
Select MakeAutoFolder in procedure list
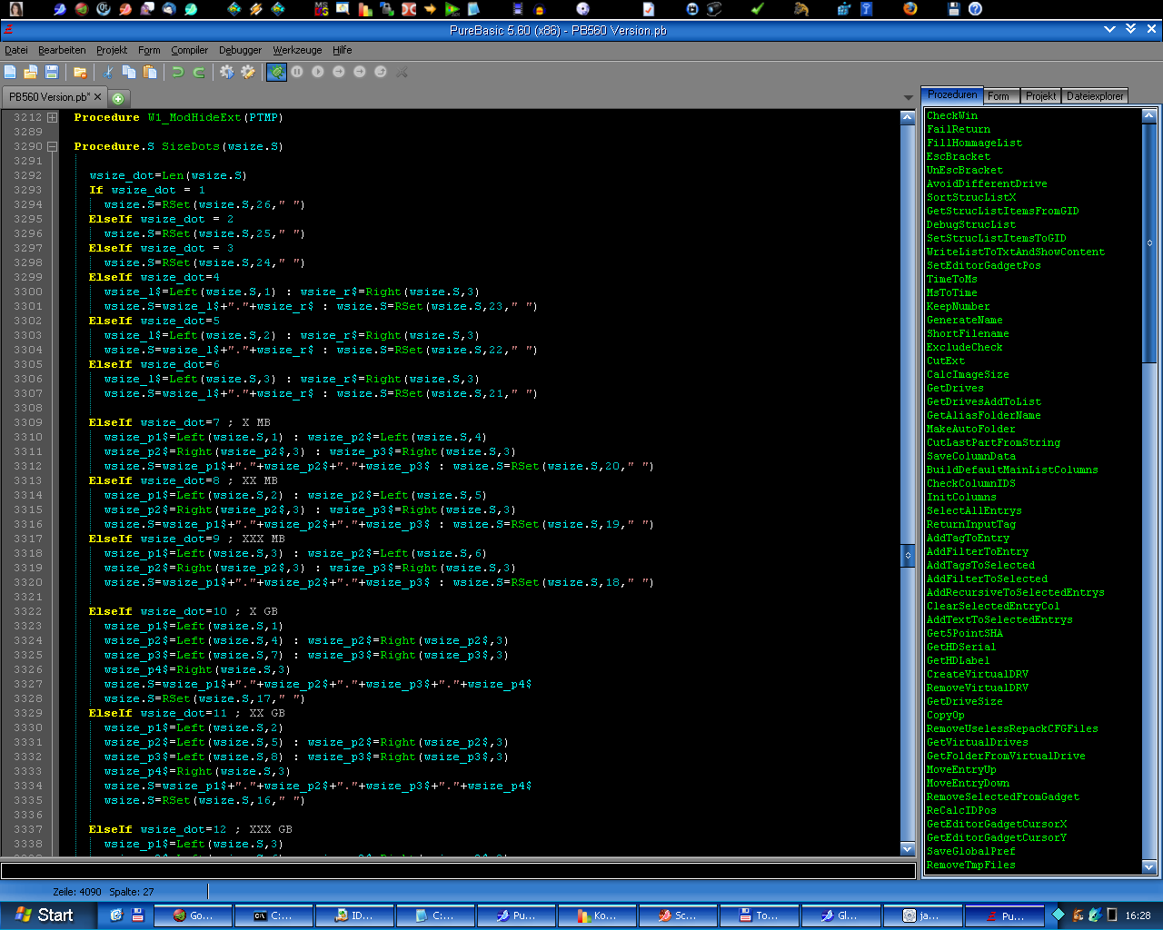[971, 429]
